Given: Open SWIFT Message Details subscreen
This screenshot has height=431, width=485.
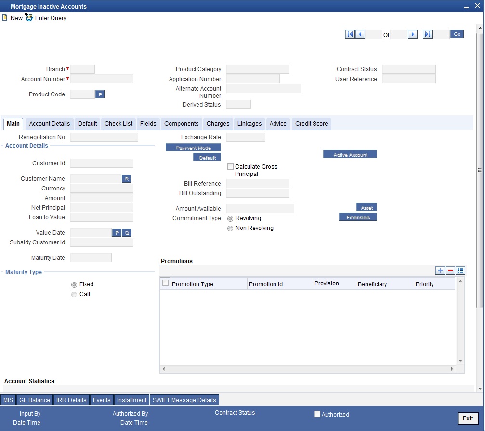Looking at the screenshot, I should pyautogui.click(x=184, y=400).
